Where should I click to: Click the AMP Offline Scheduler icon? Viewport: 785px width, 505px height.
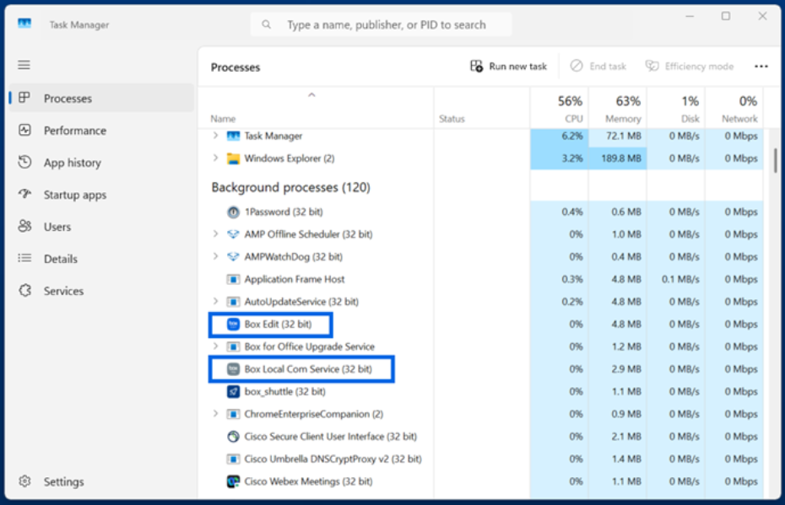(233, 234)
